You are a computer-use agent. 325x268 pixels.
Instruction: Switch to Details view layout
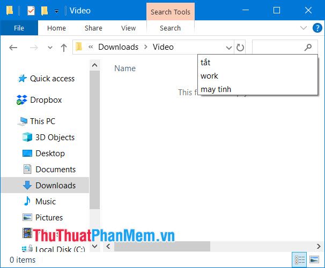[300, 260]
